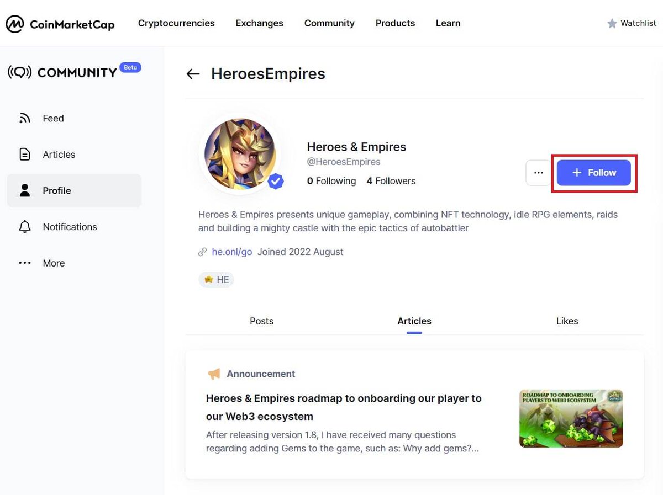View the 4 Followers list
Viewport: 663px width, 495px height.
click(x=391, y=180)
